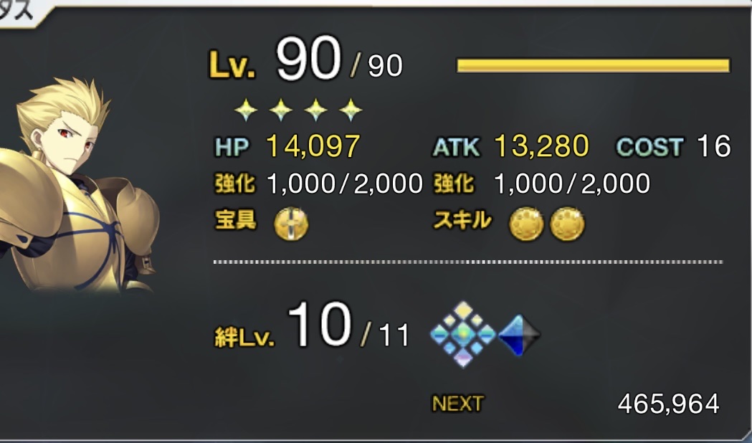Tap the 絆Lv. 10 bond level
752x443 pixels.
click(283, 325)
